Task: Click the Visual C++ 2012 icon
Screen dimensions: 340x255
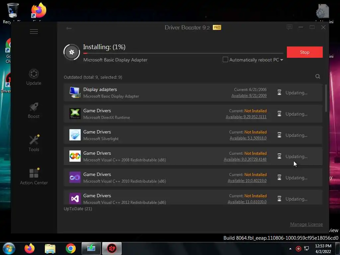Action: pyautogui.click(x=75, y=199)
